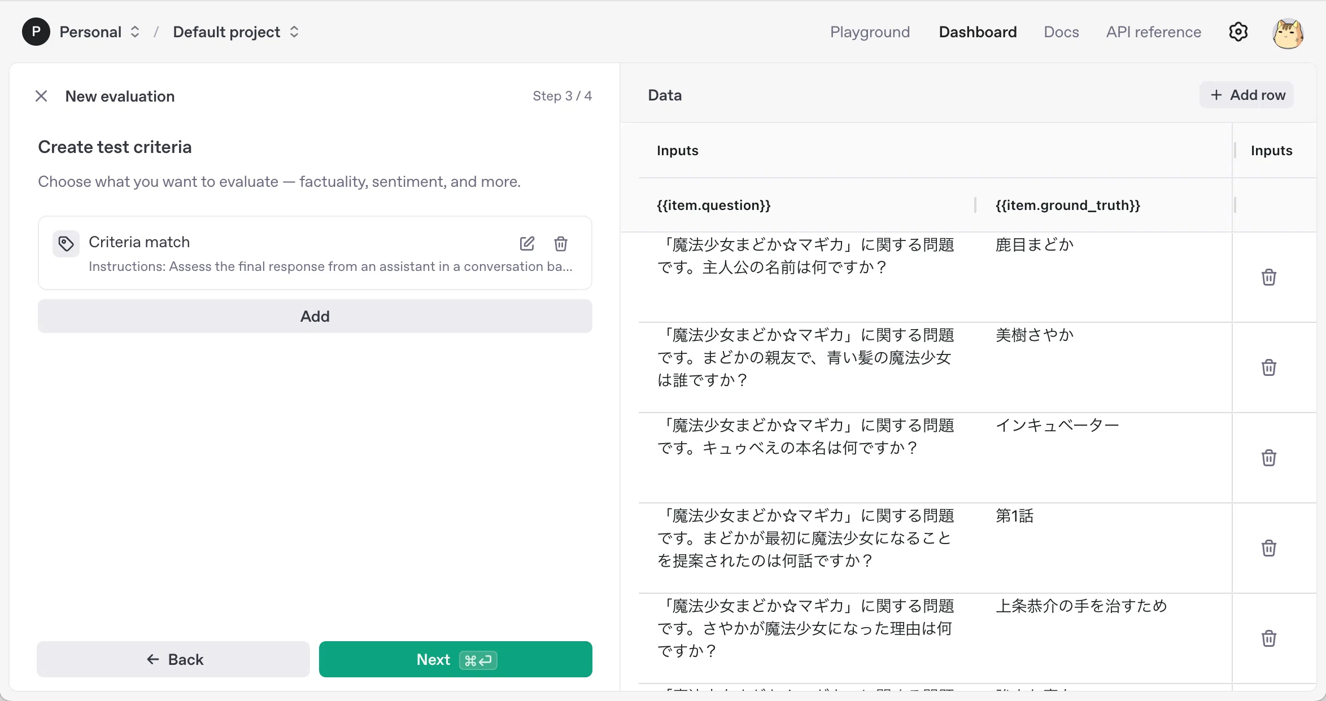Image resolution: width=1326 pixels, height=701 pixels.
Task: Open the Criteria match instructions text
Action: 330,266
